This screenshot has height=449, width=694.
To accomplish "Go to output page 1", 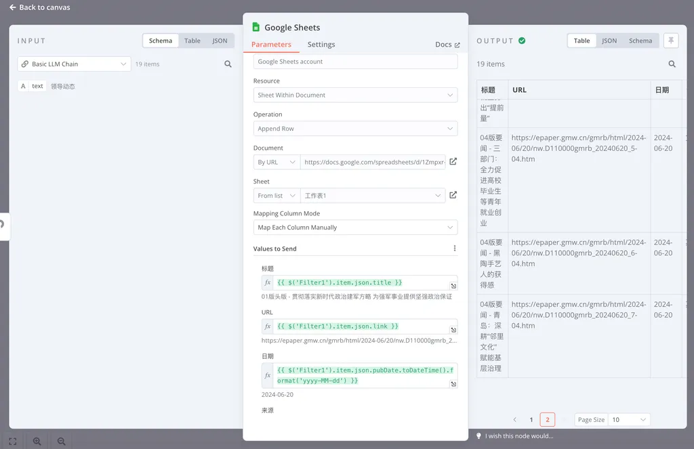I will 531,420.
